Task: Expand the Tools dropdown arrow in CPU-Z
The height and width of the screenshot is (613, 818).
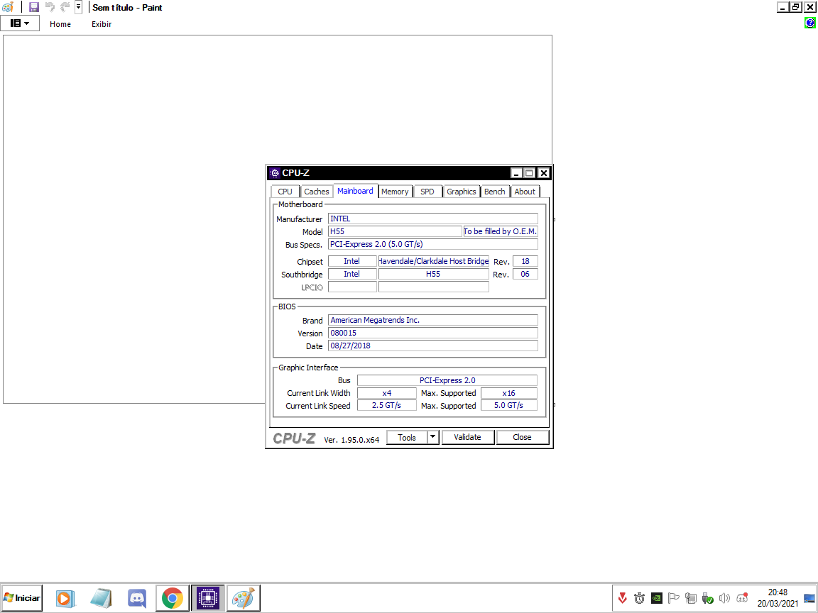Action: 433,437
